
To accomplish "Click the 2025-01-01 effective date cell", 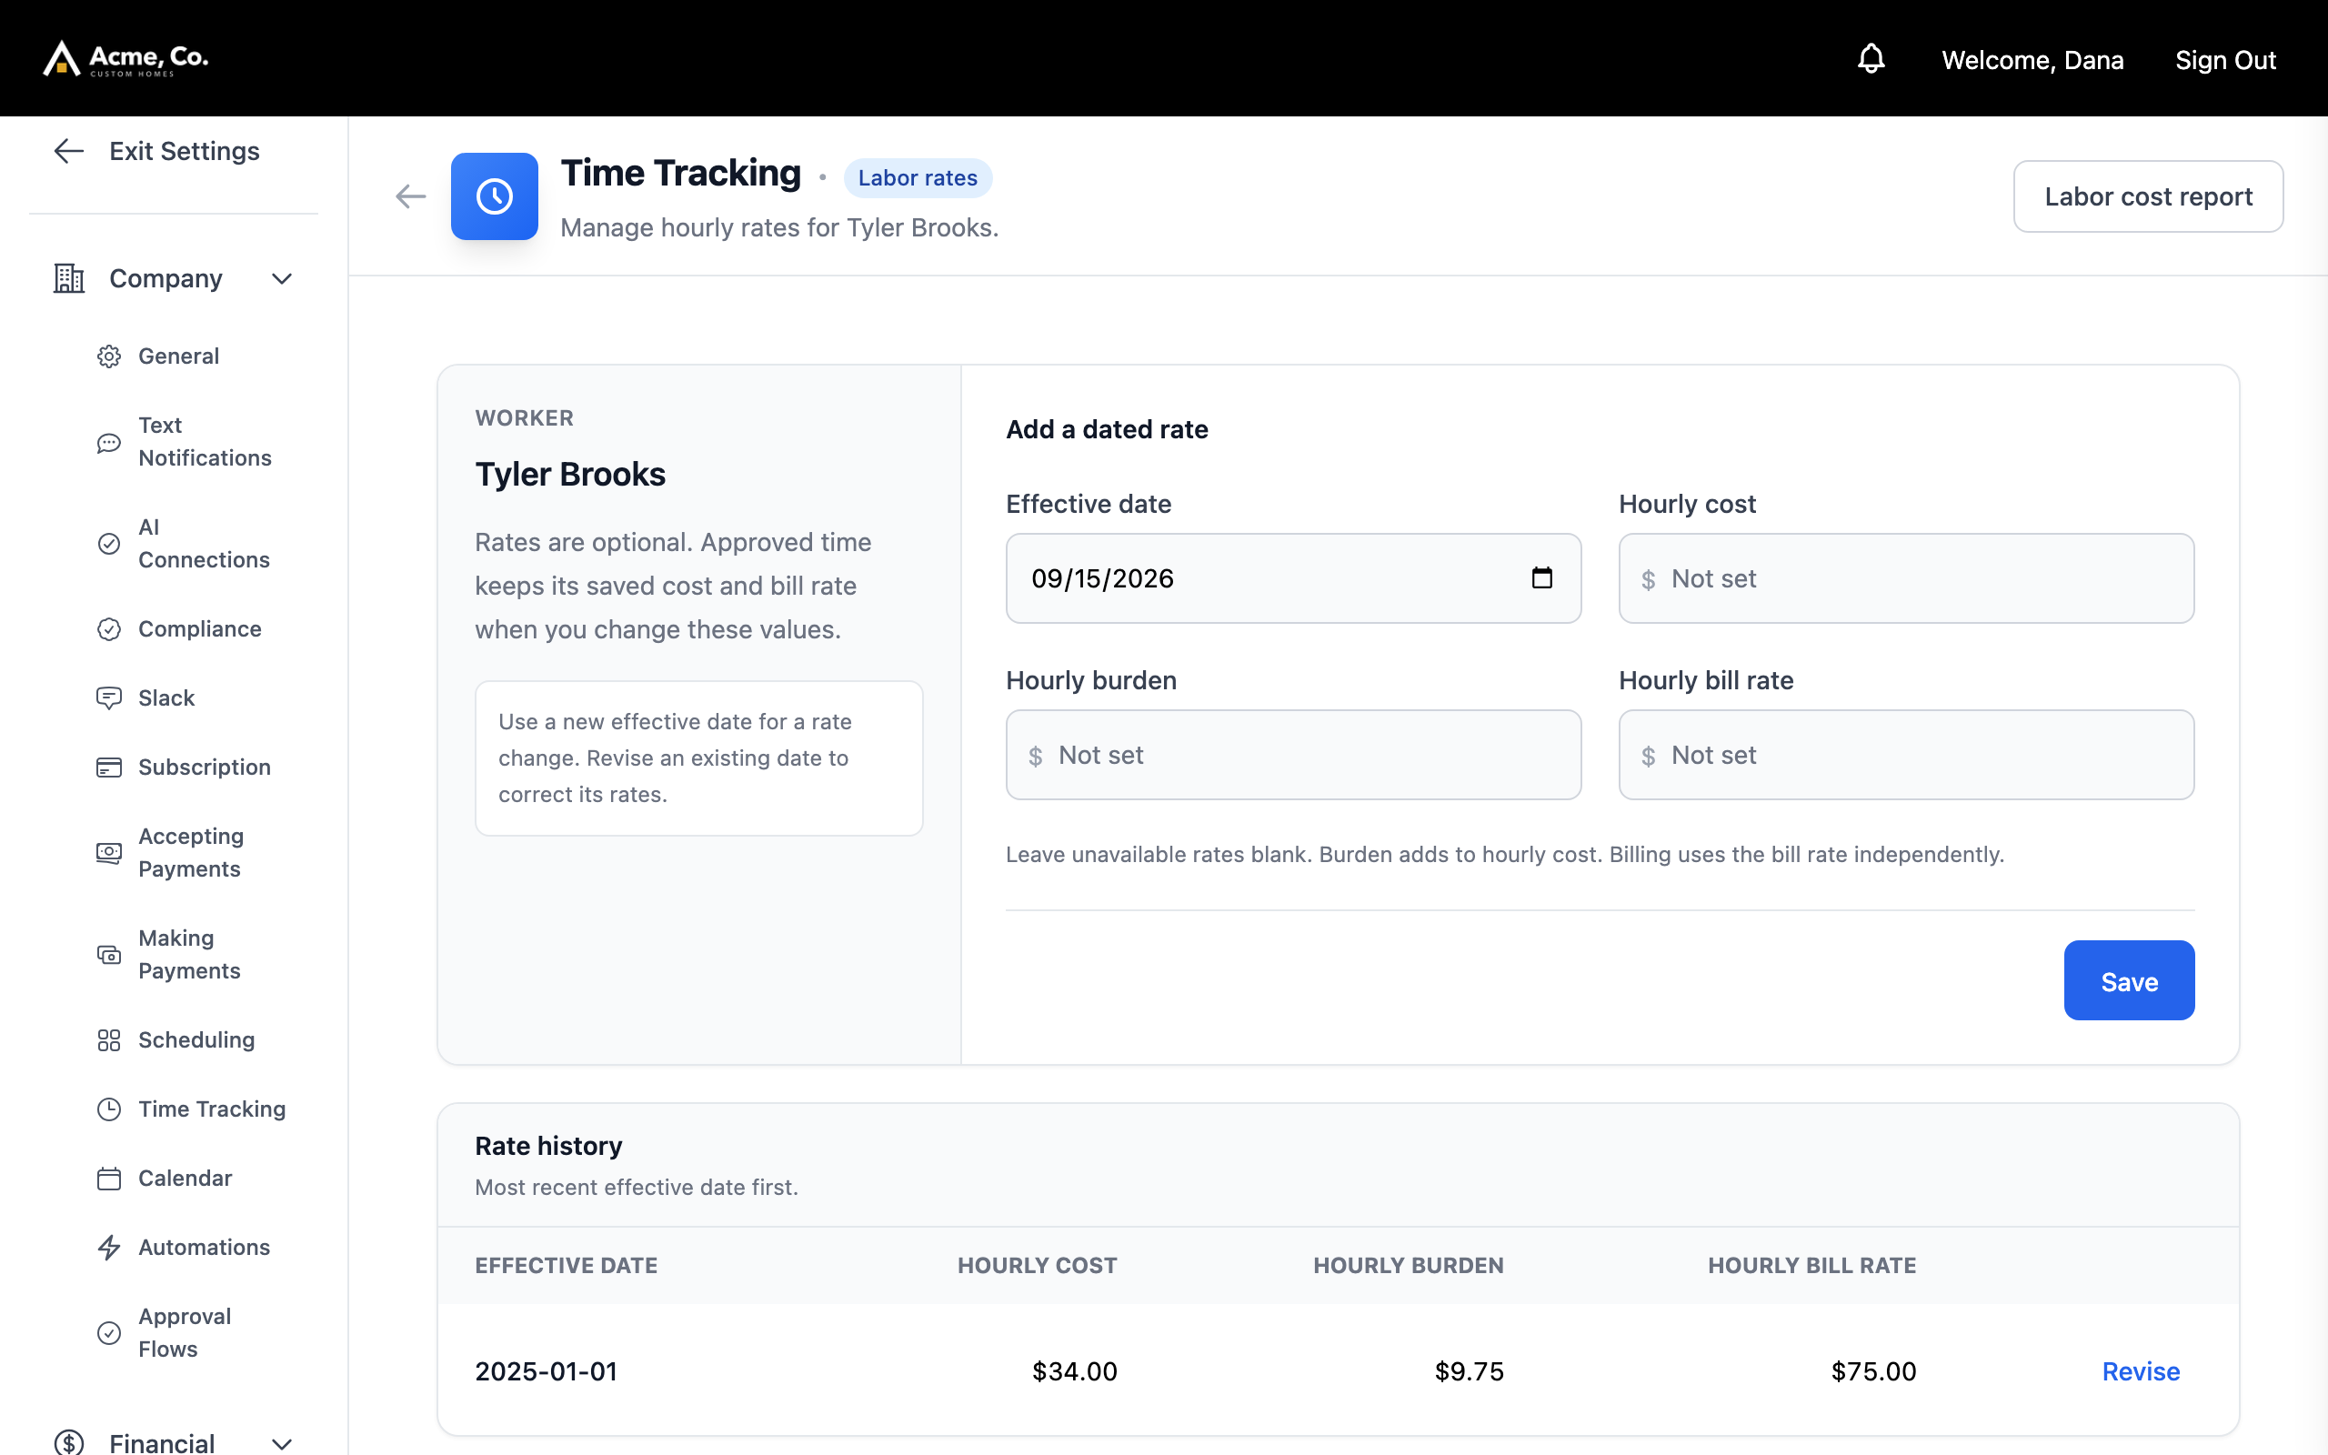I will 546,1371.
